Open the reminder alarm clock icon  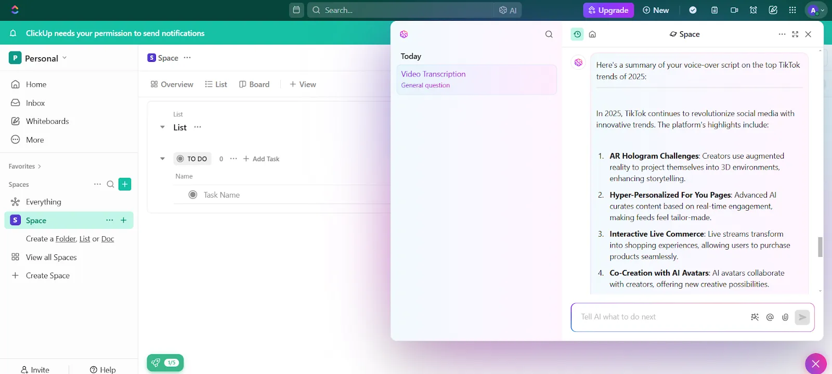tap(753, 10)
